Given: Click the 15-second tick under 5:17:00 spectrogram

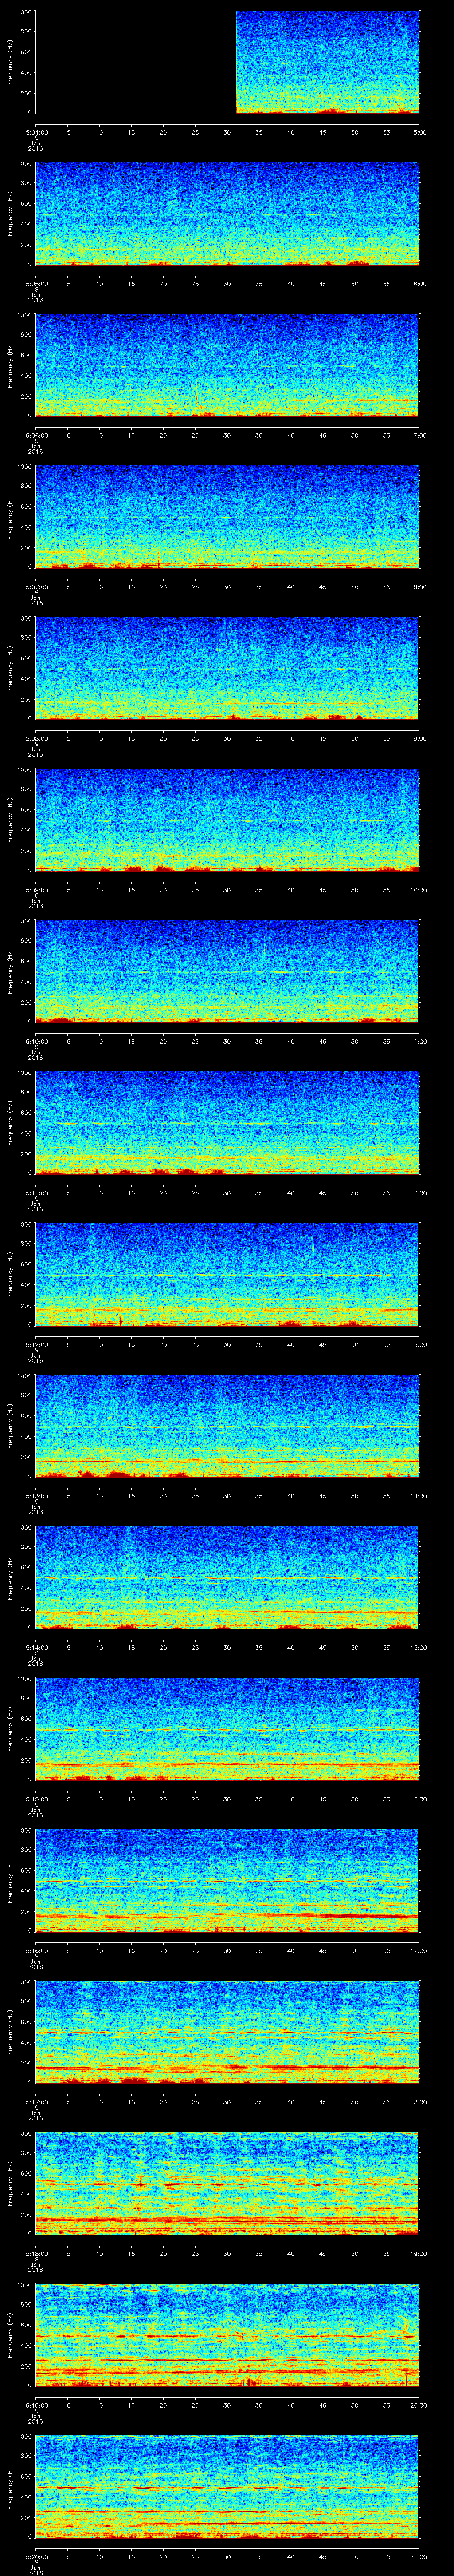Looking at the screenshot, I should point(132,2101).
